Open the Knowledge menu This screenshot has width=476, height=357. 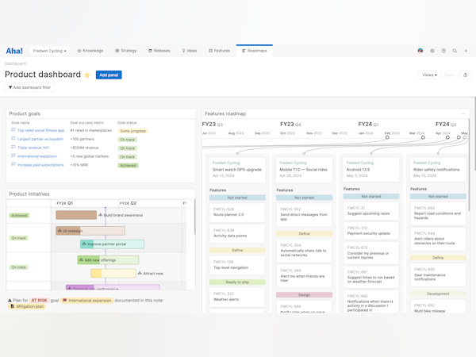click(90, 51)
